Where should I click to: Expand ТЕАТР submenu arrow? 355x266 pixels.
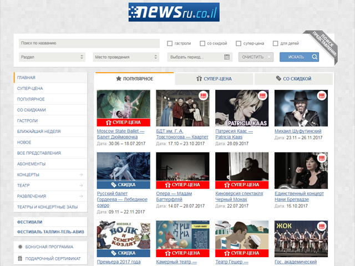pos(81,186)
